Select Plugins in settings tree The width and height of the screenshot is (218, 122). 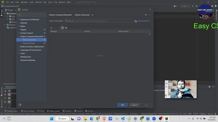pyautogui.click(x=23, y=30)
